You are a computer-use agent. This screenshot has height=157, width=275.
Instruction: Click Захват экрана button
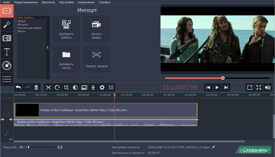tap(97, 59)
